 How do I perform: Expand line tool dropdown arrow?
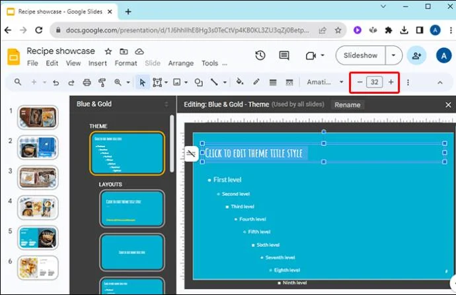click(x=225, y=82)
